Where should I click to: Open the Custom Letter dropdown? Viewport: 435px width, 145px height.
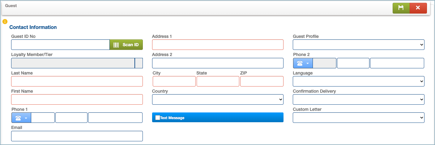point(358,118)
